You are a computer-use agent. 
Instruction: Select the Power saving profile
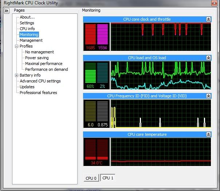click(37, 58)
